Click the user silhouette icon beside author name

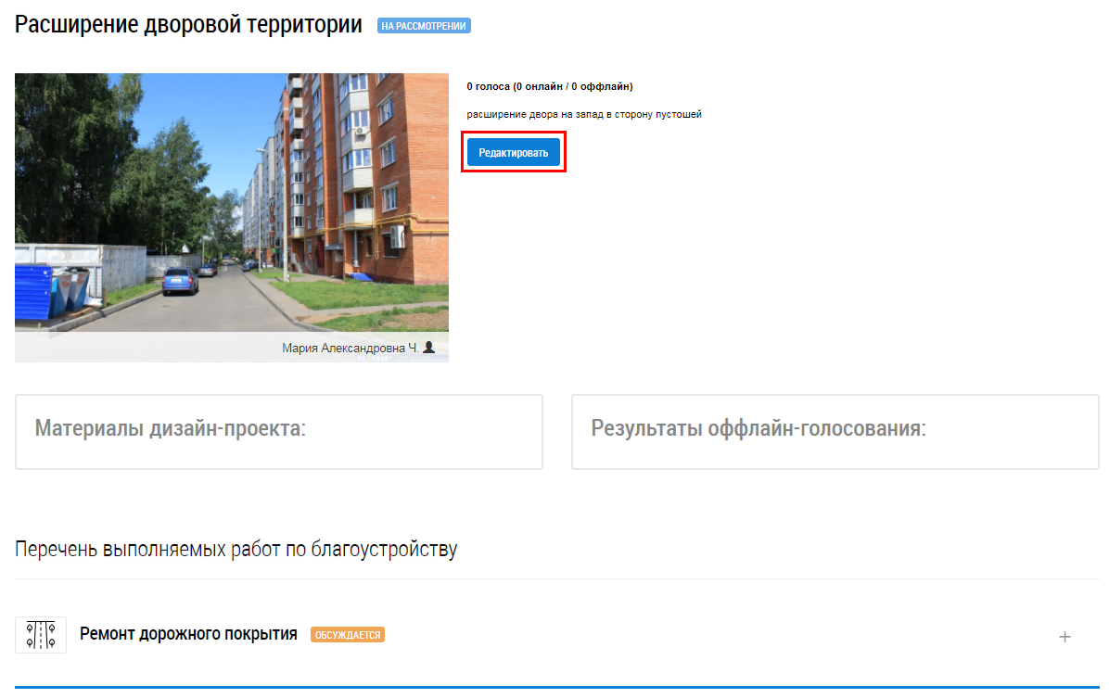coord(428,348)
